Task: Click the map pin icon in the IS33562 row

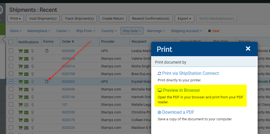Action: (32, 82)
